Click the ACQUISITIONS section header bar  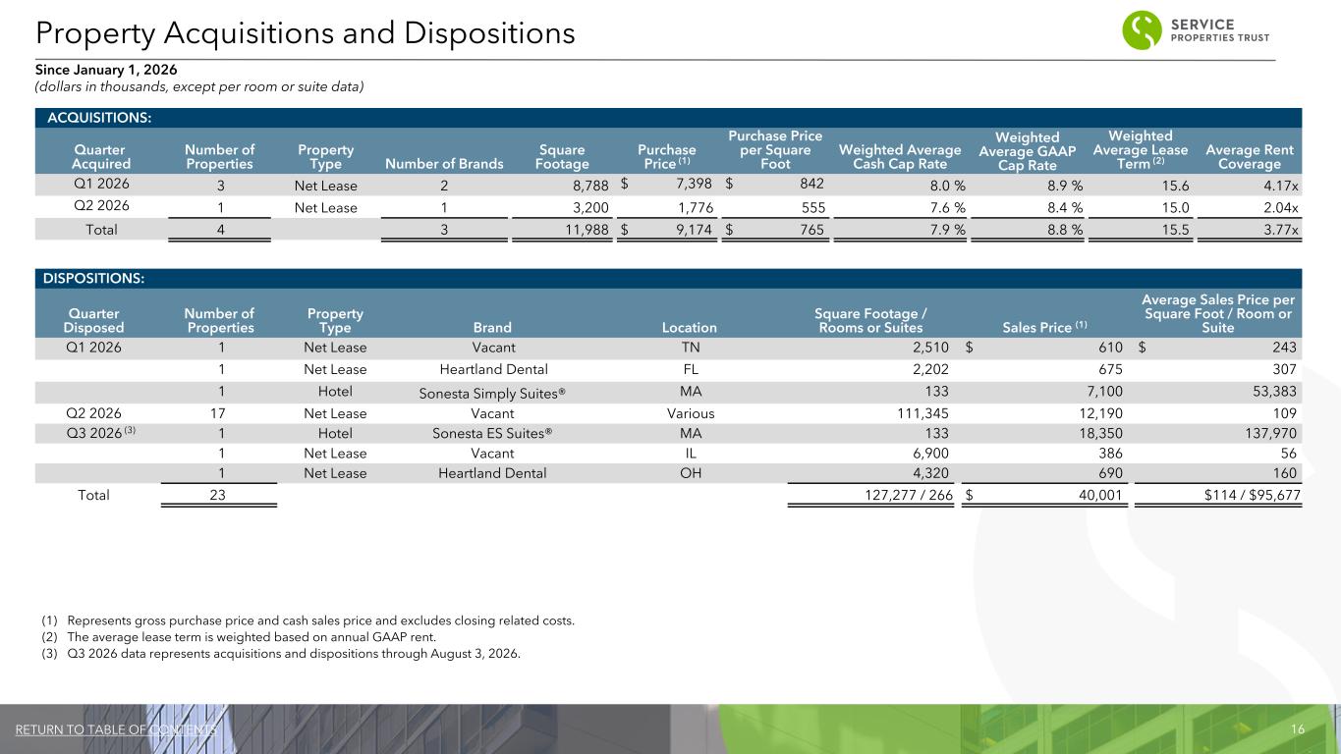[668, 118]
